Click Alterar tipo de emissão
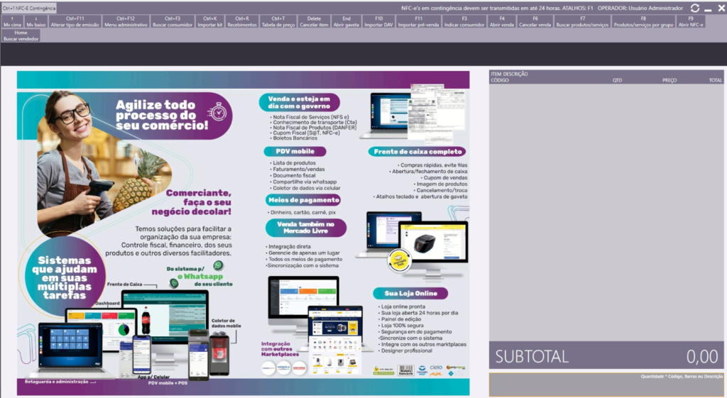The width and height of the screenshot is (727, 398). (x=75, y=21)
